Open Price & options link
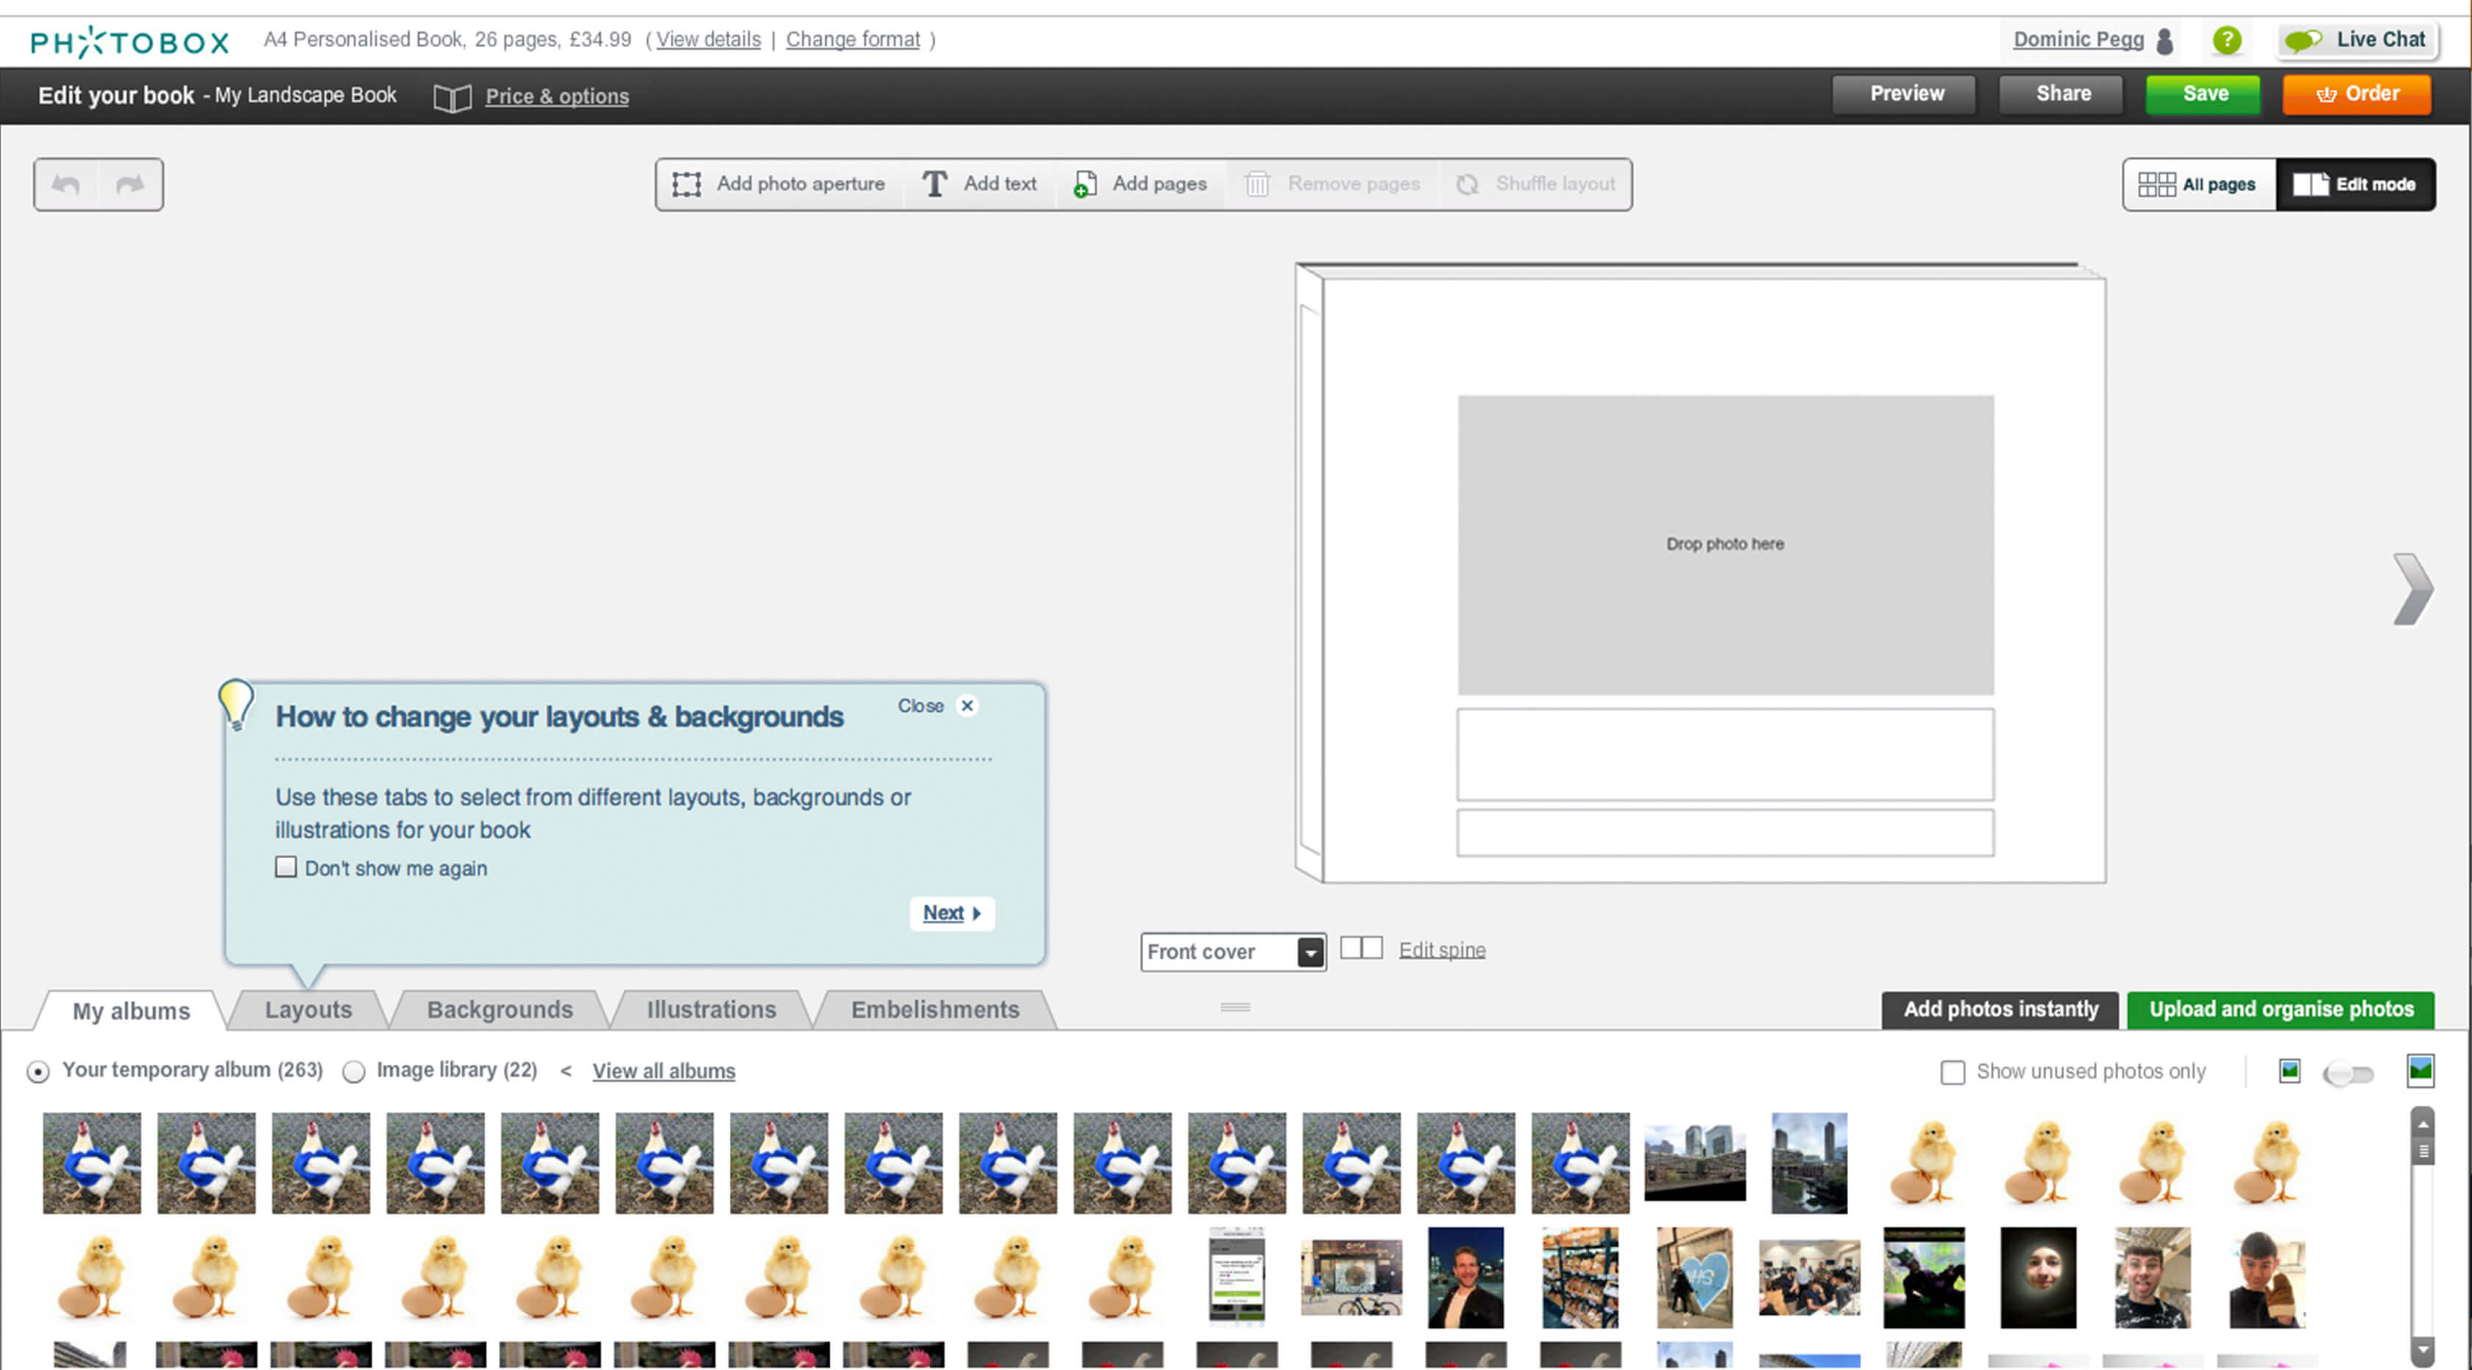 point(557,97)
